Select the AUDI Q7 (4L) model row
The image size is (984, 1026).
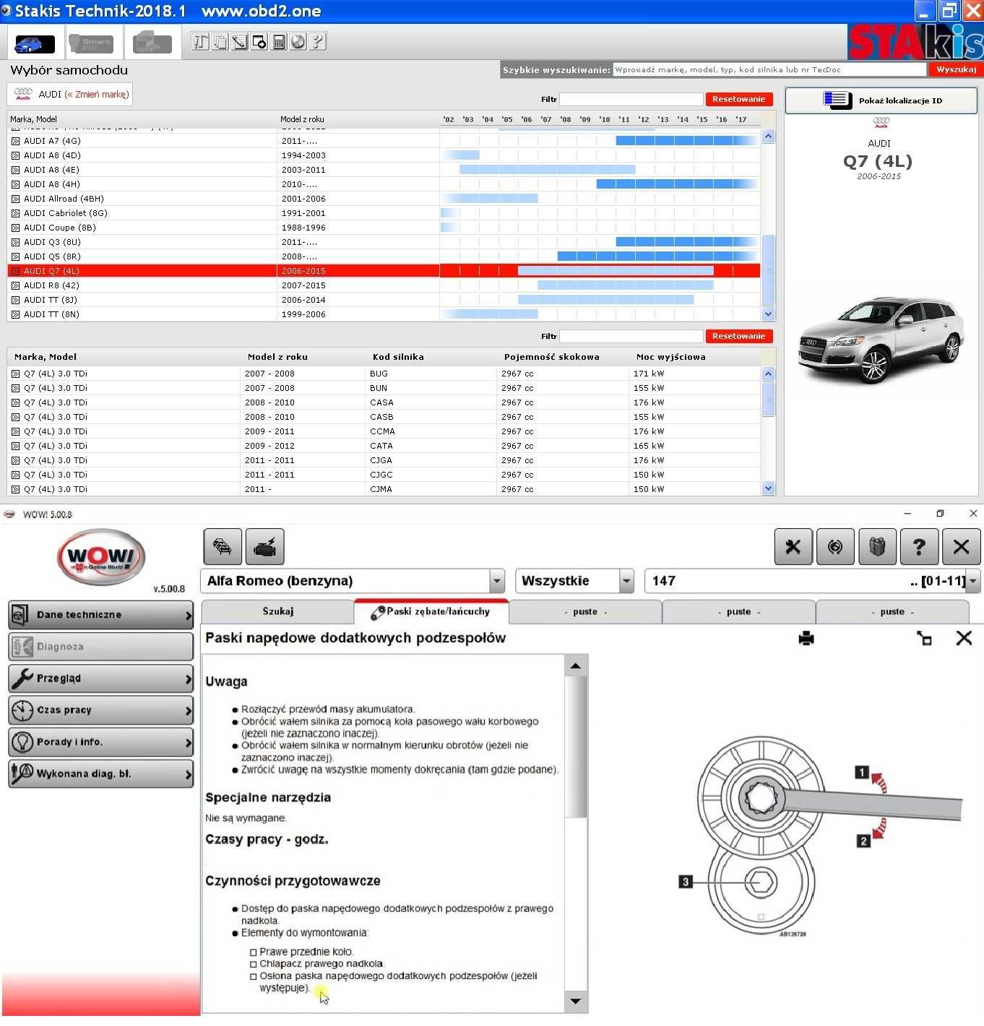383,271
